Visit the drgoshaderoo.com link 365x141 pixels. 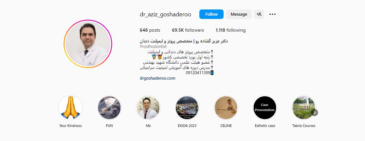tap(157, 78)
